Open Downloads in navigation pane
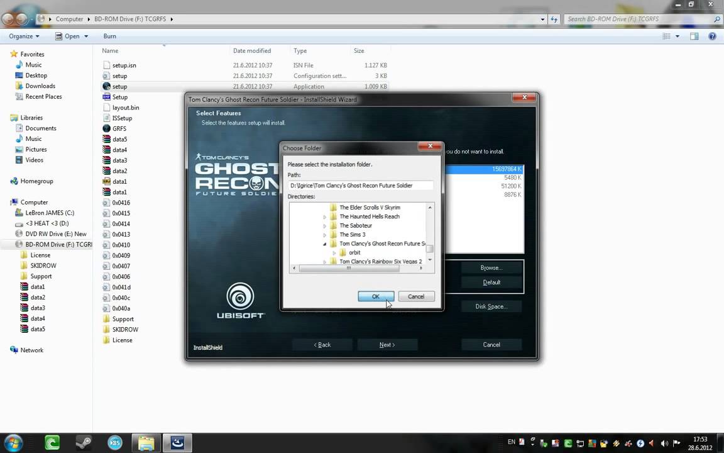Image resolution: width=724 pixels, height=453 pixels. tap(40, 86)
